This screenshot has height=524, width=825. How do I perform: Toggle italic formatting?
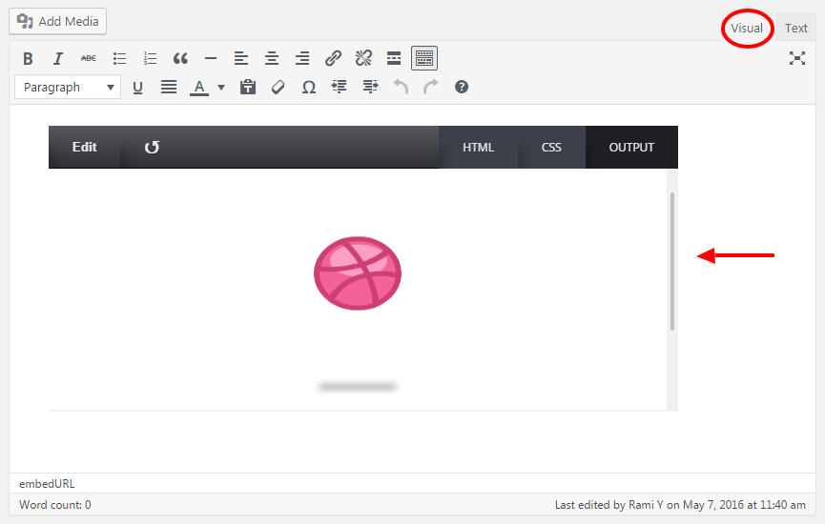coord(58,58)
